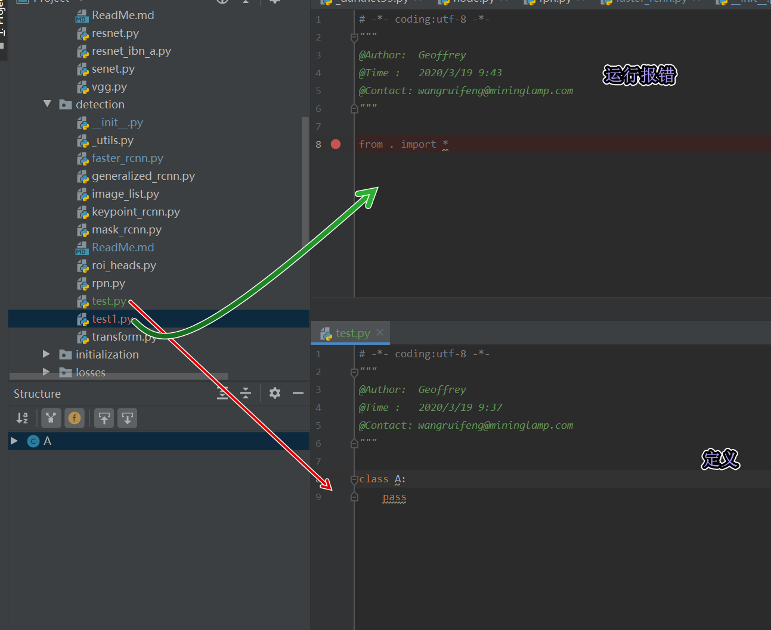
Task: Click collapse-all icon in Structure header
Action: [246, 393]
